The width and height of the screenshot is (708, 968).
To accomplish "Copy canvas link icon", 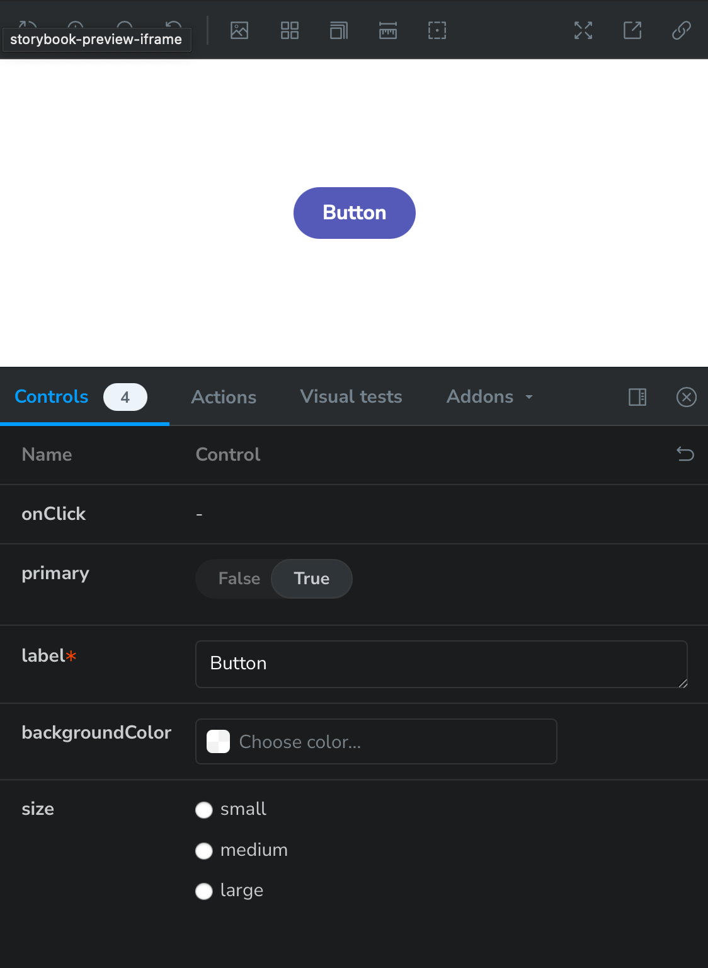I will (x=682, y=30).
